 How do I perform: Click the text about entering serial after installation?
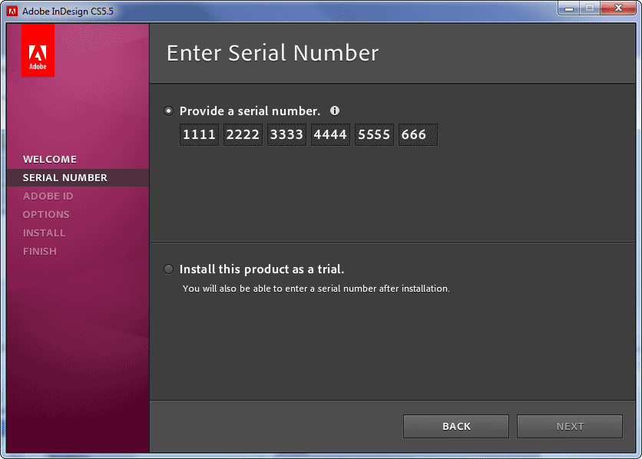tap(316, 289)
